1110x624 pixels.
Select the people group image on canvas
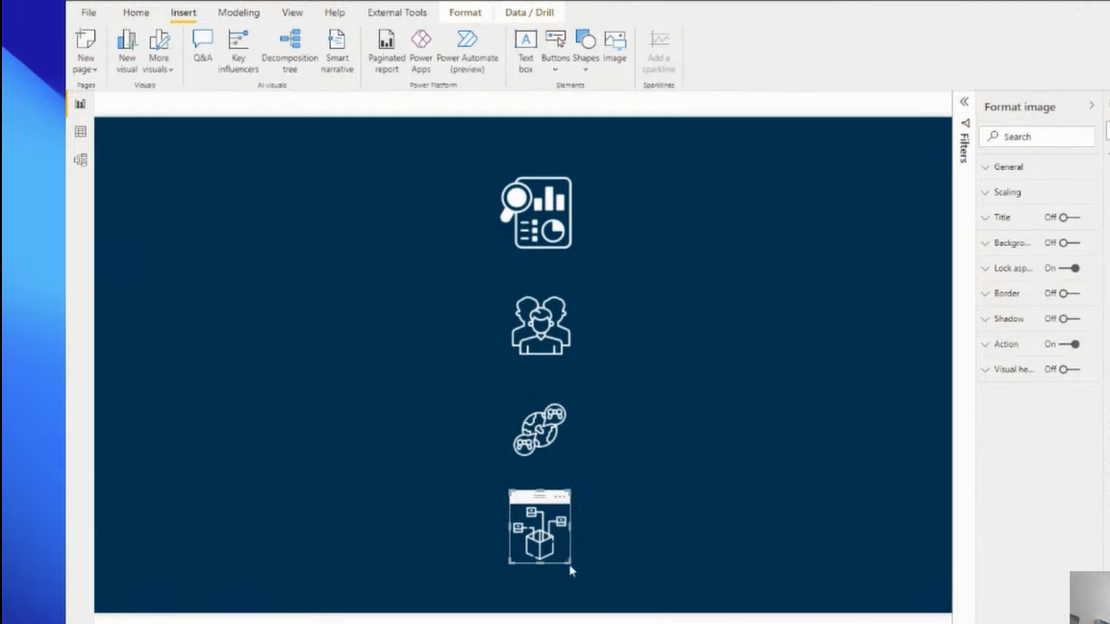pyautogui.click(x=541, y=325)
